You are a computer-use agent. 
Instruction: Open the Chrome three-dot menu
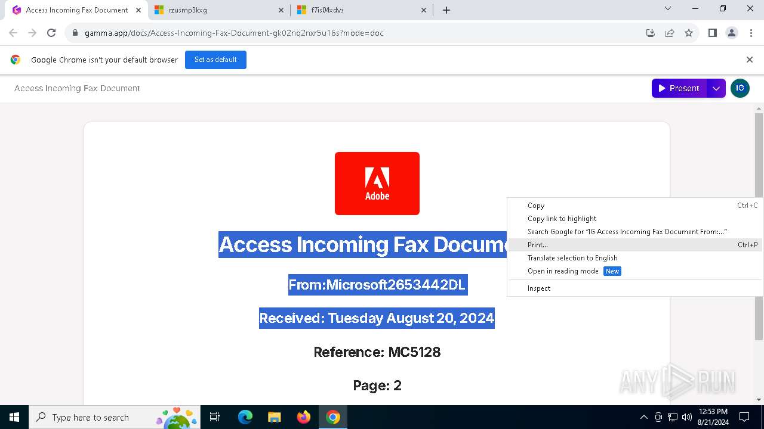point(751,33)
